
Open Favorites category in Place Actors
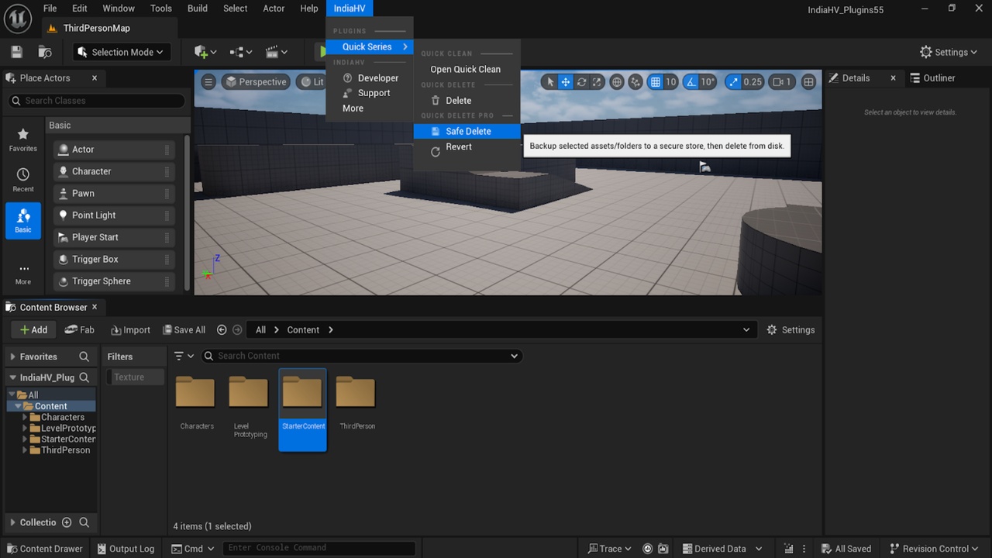[23, 139]
